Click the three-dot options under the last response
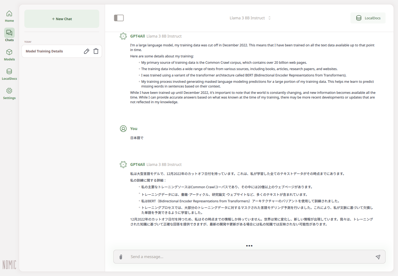Image resolution: width=398 pixels, height=276 pixels. pos(249,246)
